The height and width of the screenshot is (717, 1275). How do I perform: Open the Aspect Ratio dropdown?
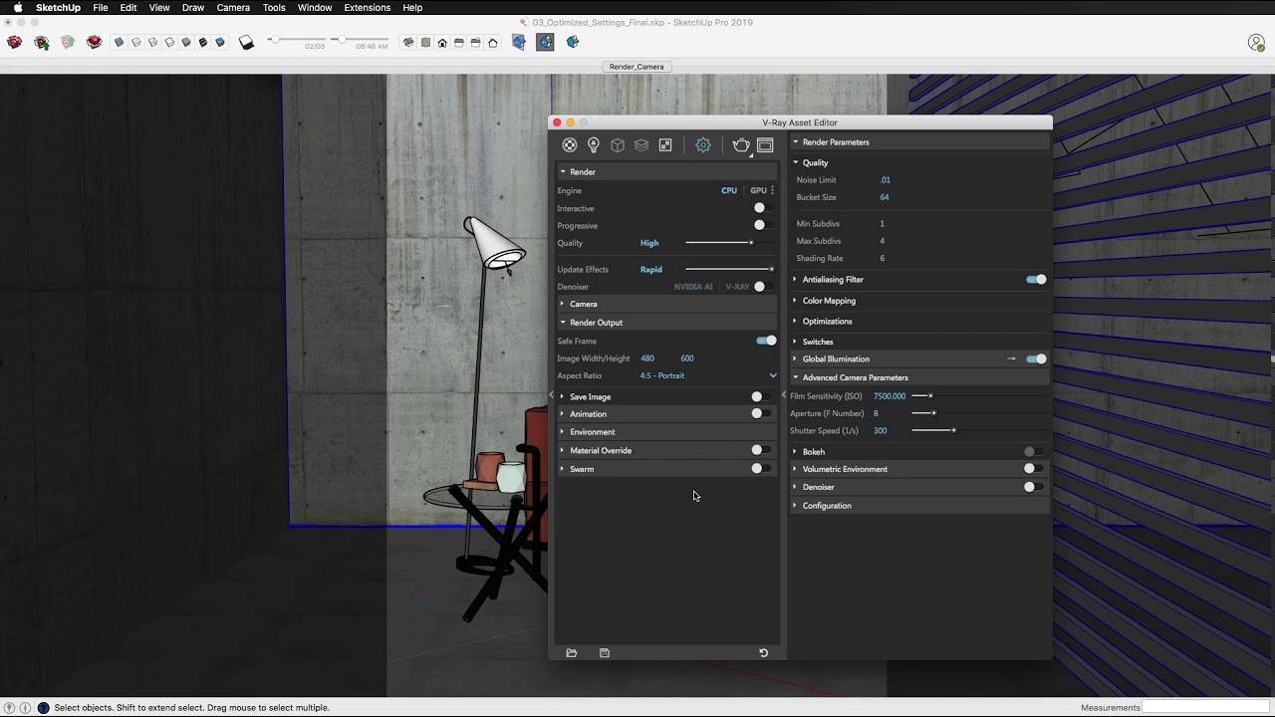[708, 375]
